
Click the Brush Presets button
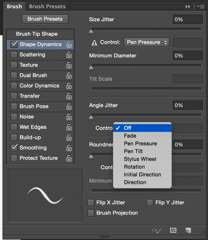point(45,19)
